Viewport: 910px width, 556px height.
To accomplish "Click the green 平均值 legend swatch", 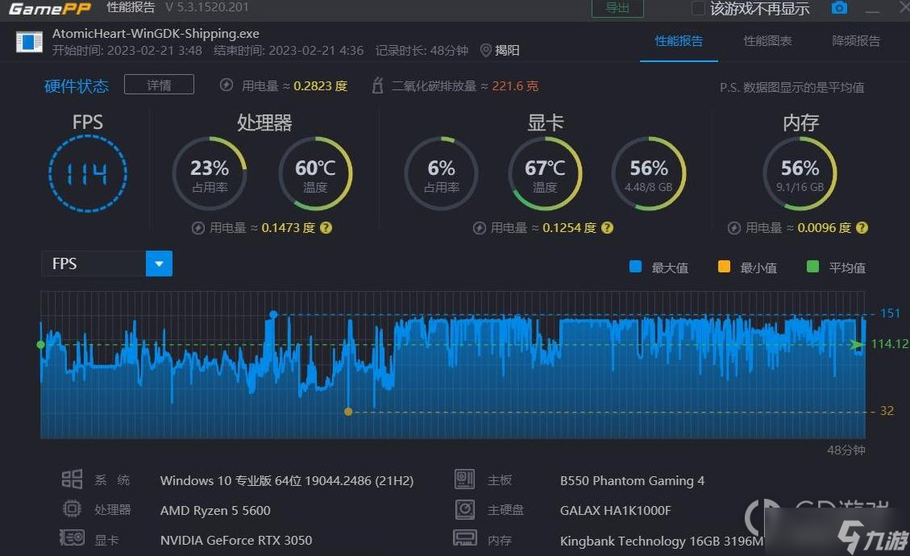I will pyautogui.click(x=812, y=267).
